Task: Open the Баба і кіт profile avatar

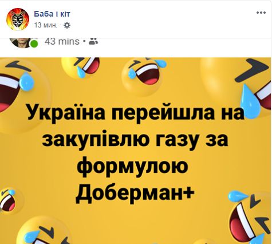Action: [18, 19]
